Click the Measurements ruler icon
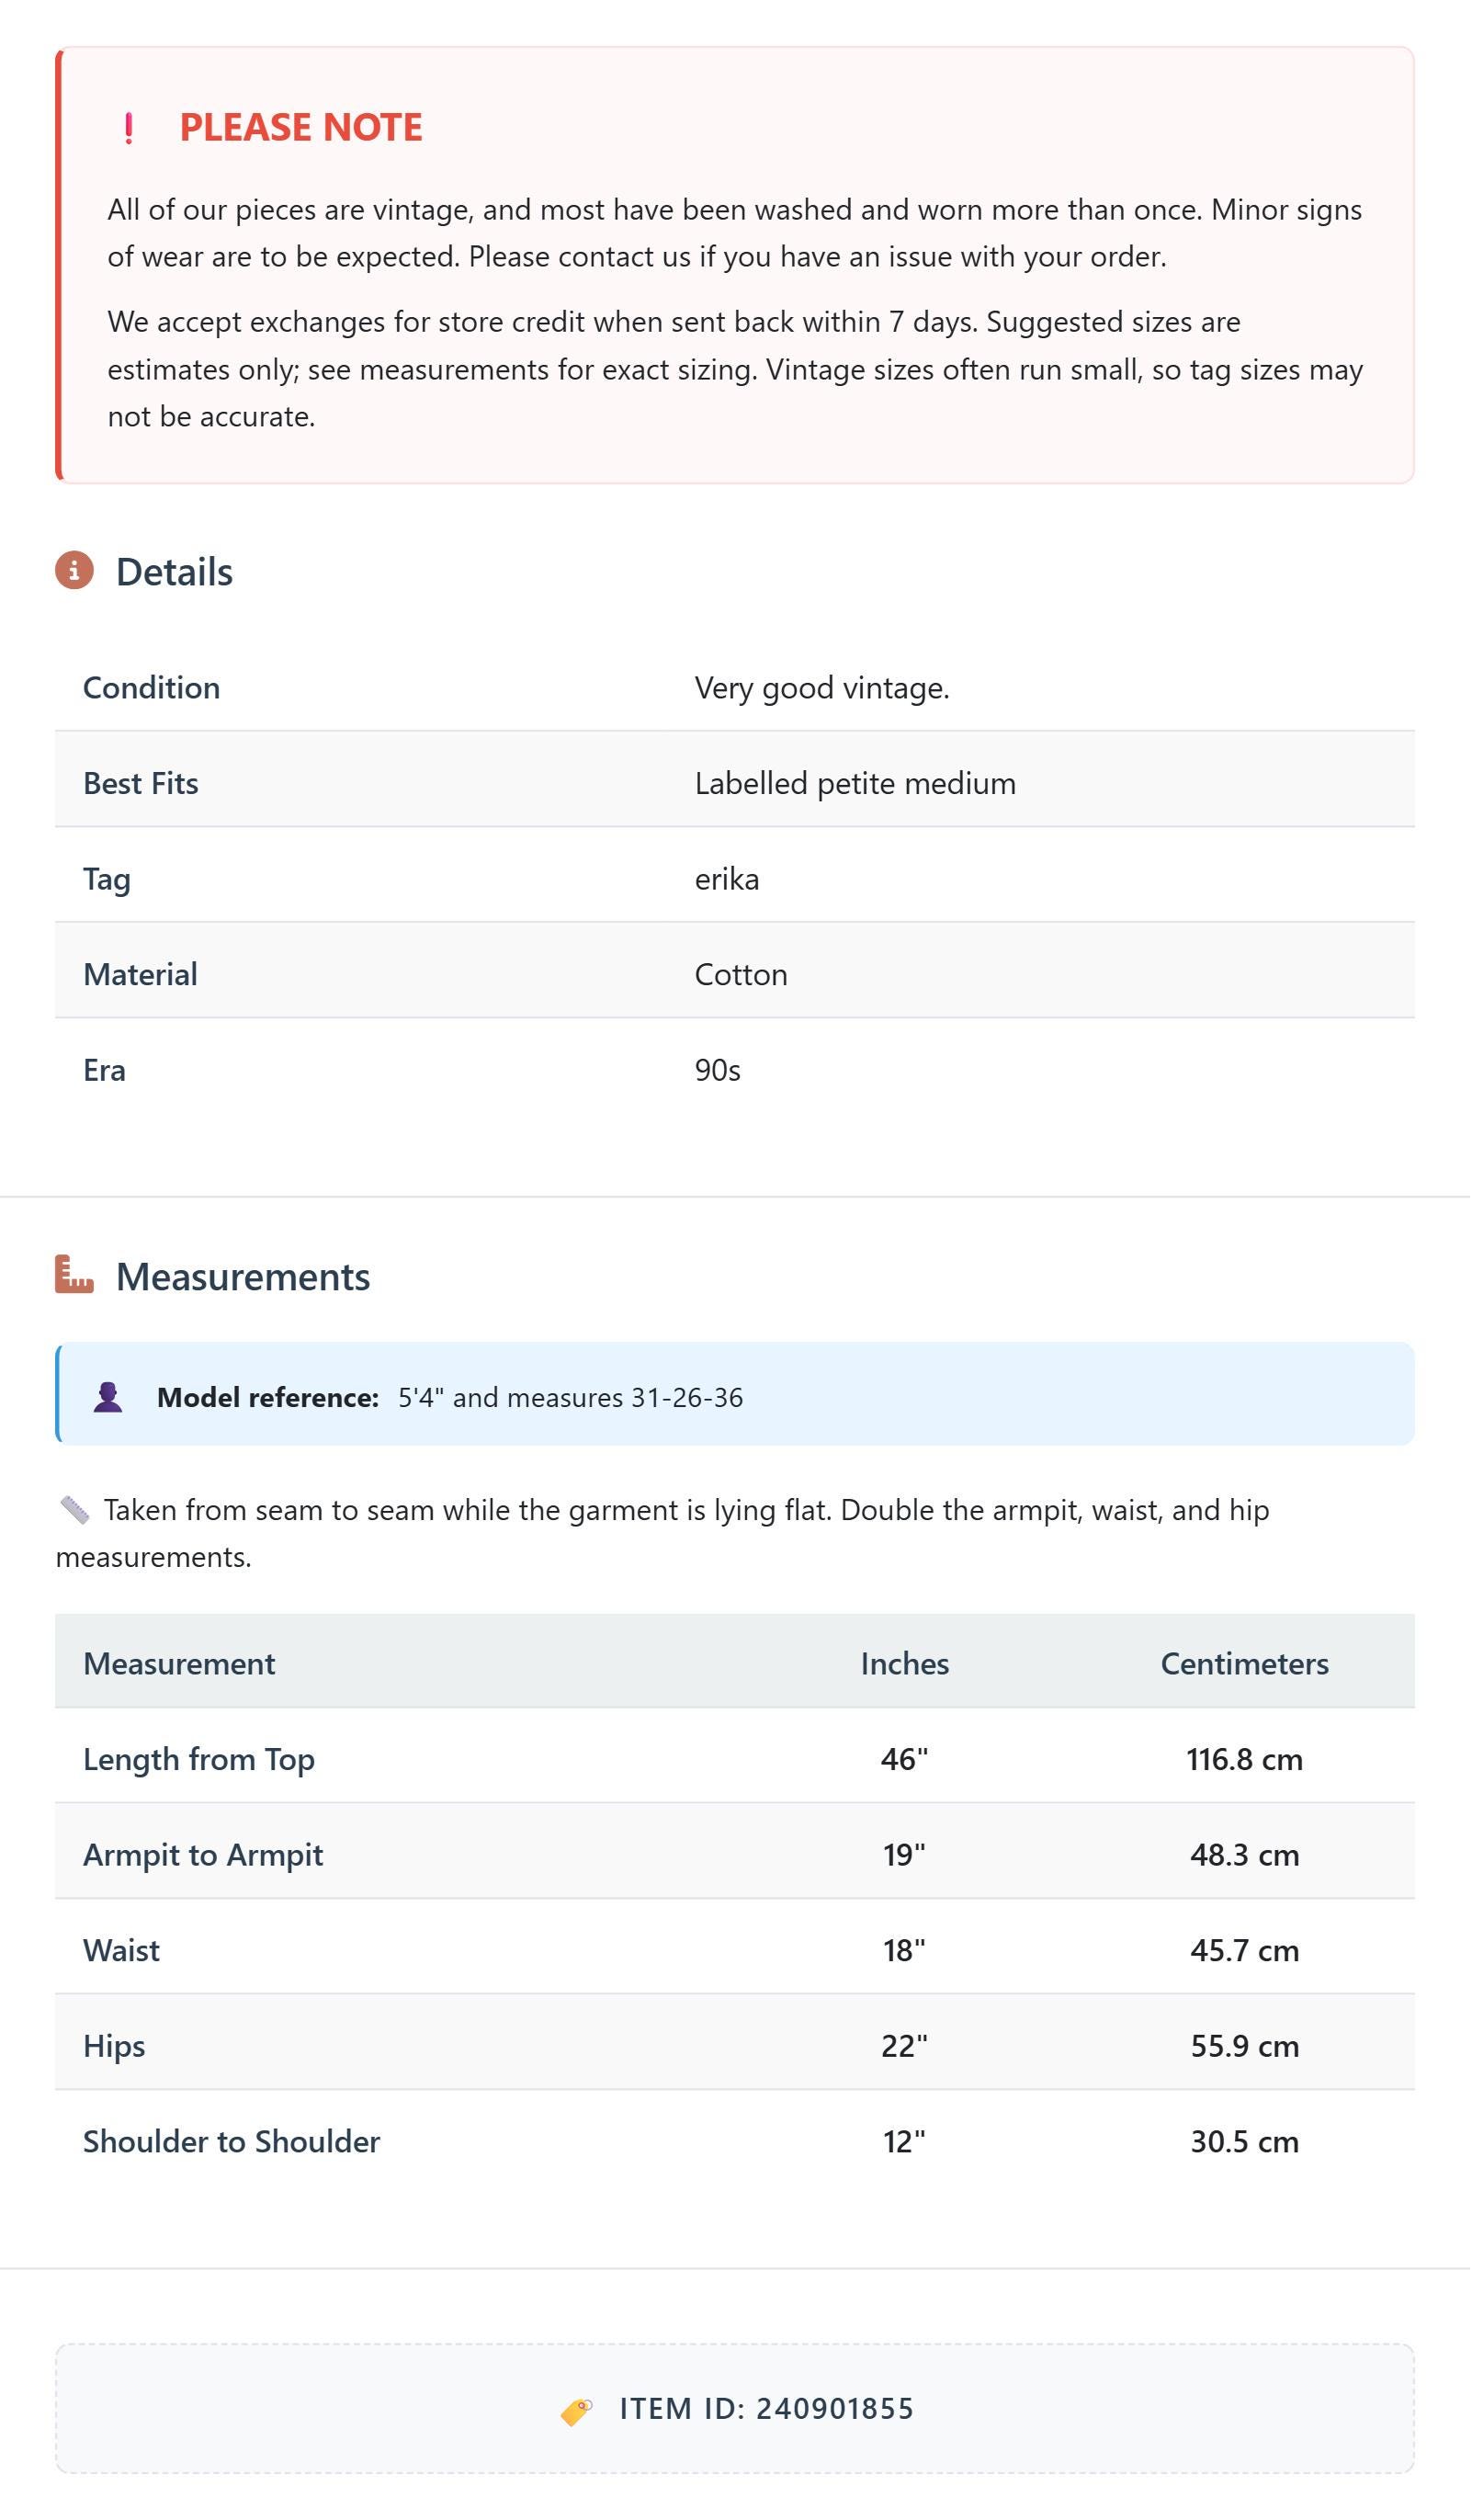 (x=74, y=1276)
